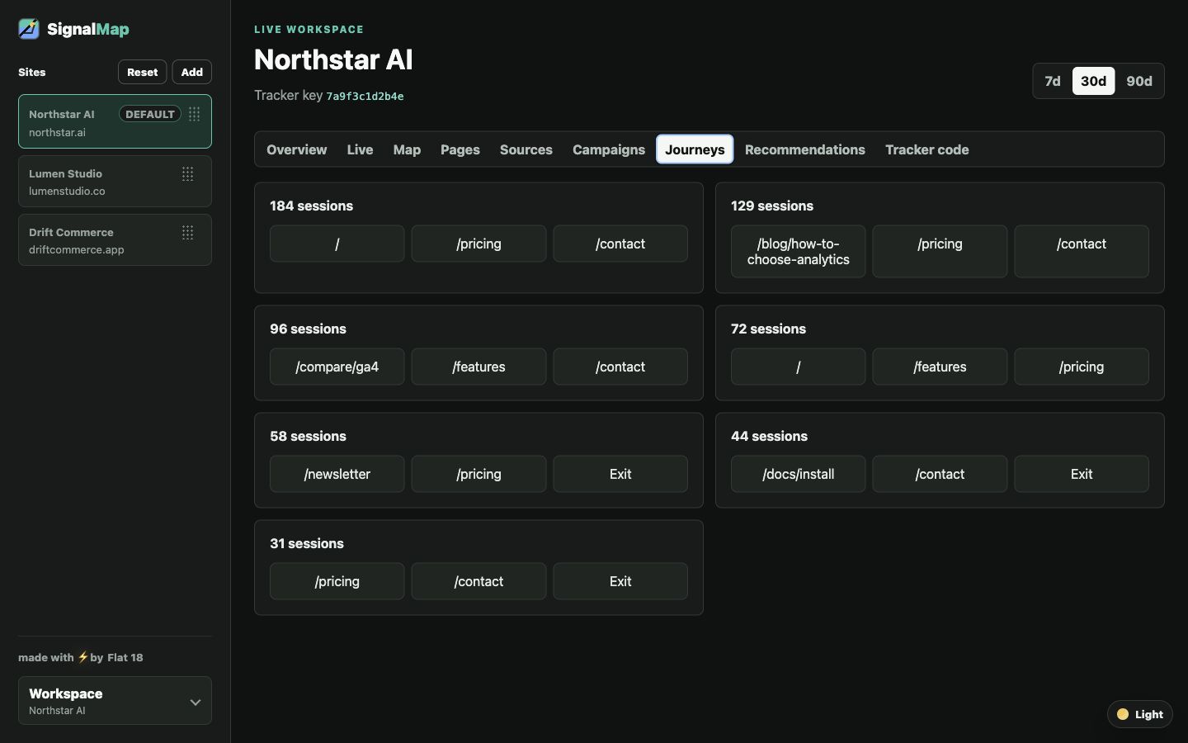Select the 30d time range

[1093, 81]
